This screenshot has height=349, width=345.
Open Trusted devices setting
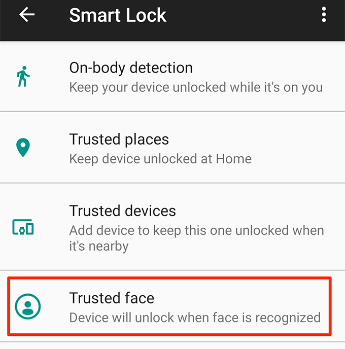point(172,227)
